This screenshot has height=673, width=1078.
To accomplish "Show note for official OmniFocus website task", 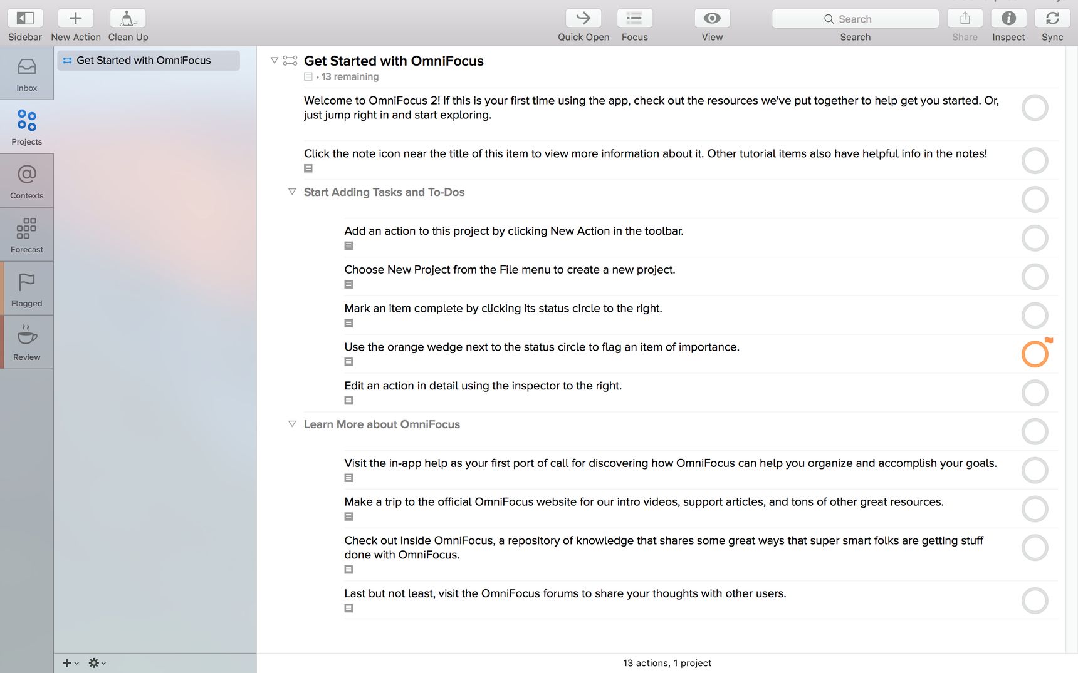I will pyautogui.click(x=348, y=516).
